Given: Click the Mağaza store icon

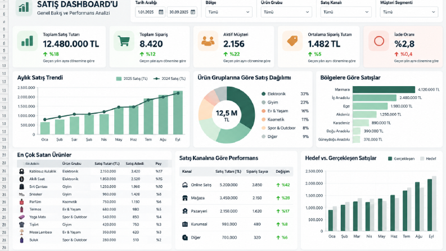Looking at the screenshot, I should click(185, 198).
